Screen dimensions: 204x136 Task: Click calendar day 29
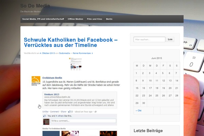(x=137, y=103)
